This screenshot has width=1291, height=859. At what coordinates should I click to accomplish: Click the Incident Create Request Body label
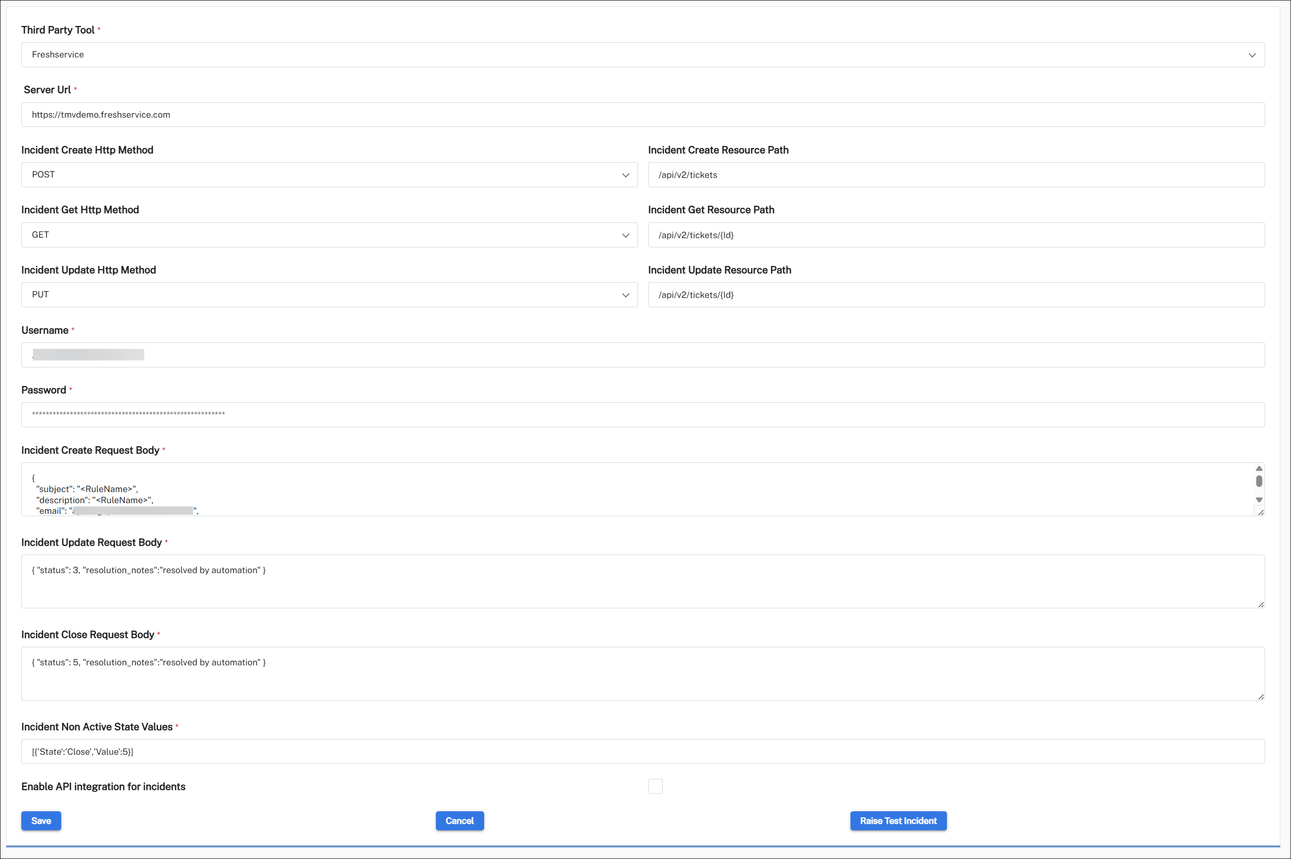point(90,450)
